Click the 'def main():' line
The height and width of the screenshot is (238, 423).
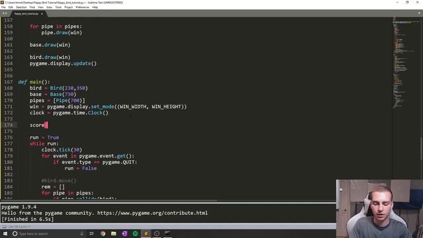coord(34,82)
